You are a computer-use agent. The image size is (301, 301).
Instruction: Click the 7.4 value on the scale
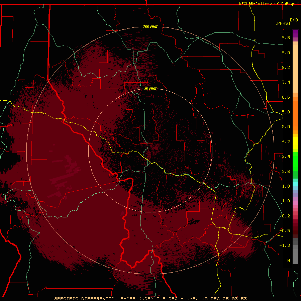pos(286,82)
